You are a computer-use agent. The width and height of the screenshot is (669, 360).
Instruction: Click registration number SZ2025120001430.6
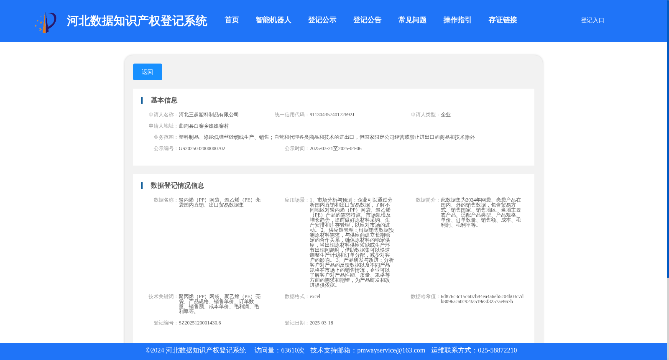coord(200,323)
